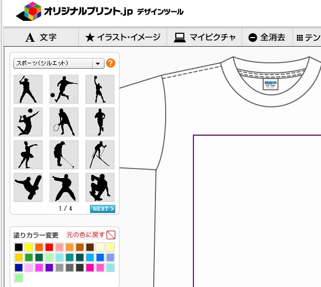Pick the orange swatch next to yellow
Screen dimensions: 321x287
[39, 247]
